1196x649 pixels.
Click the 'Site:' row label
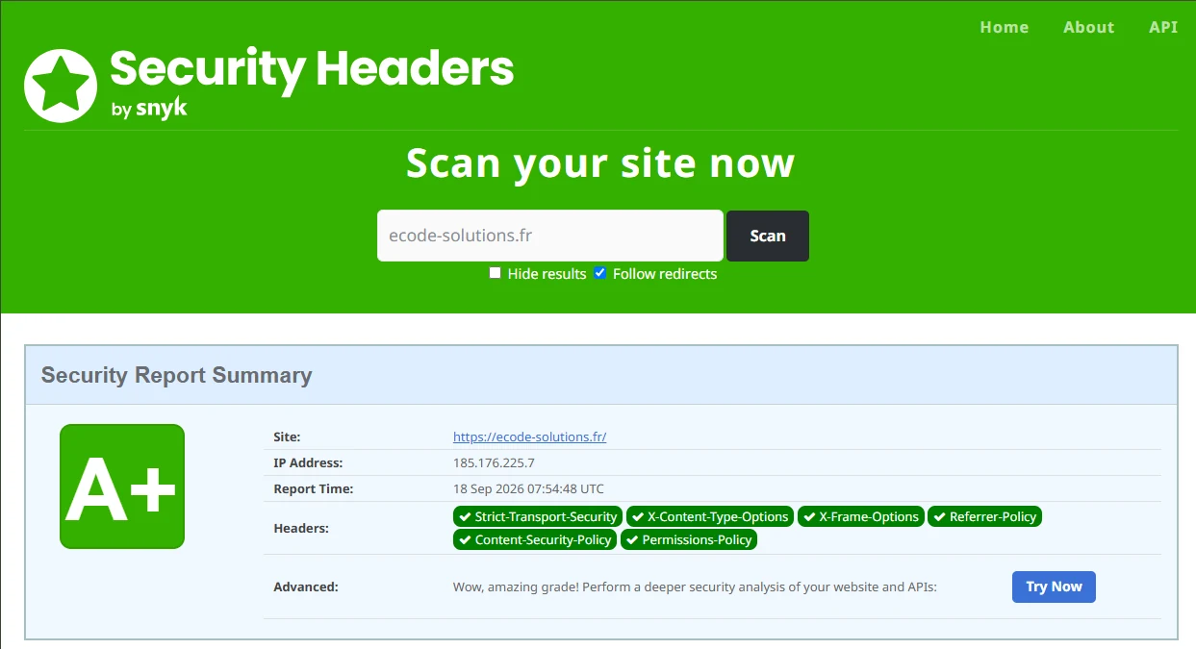[287, 437]
